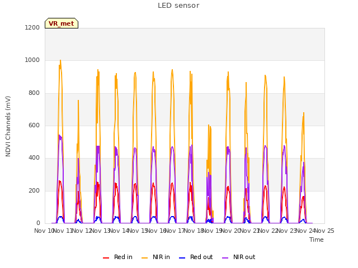Click the 600 y-axis tick label
Viewport: 358px width, 268px height.
click(34, 125)
